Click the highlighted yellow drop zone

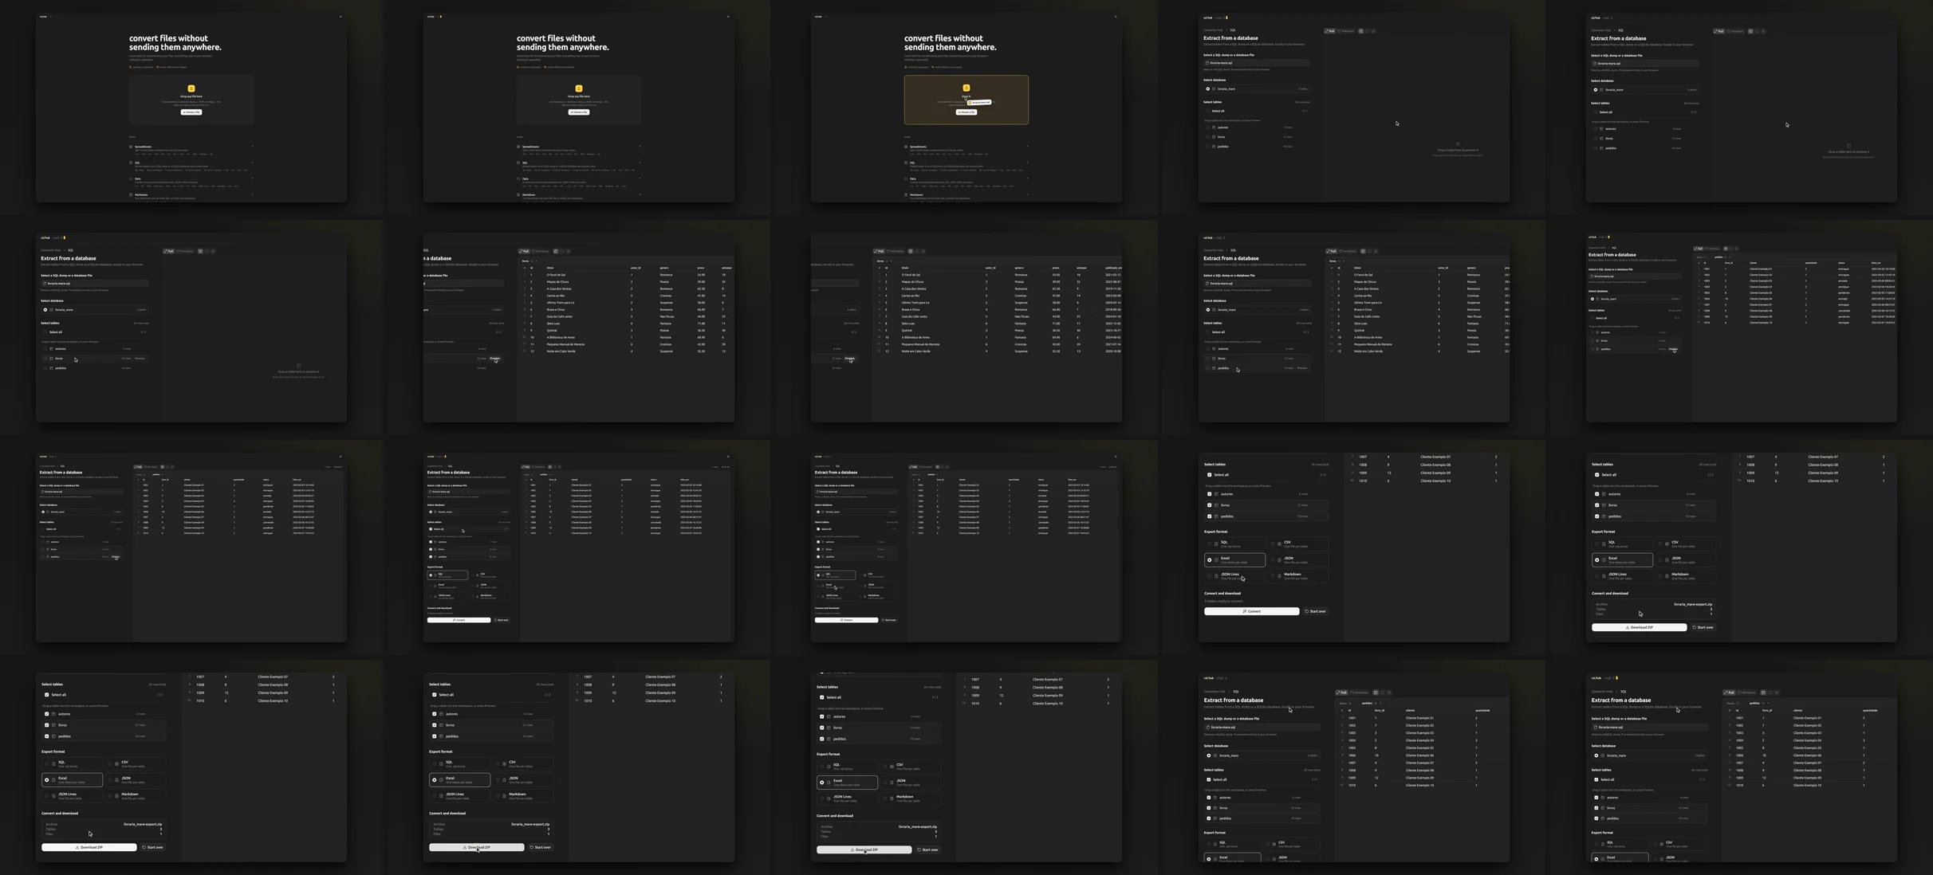[x=966, y=100]
